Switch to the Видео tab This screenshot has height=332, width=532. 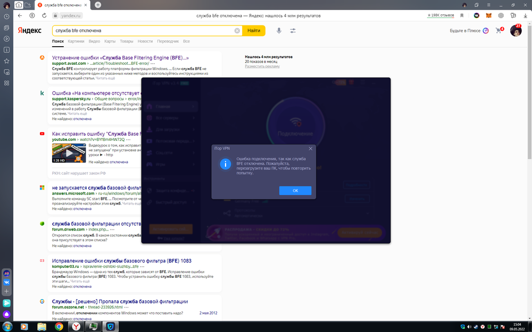(94, 41)
